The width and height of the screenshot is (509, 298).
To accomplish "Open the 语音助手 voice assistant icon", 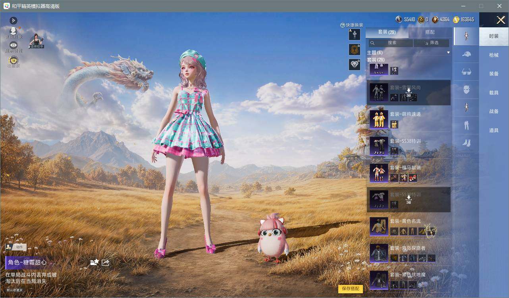I will tap(36, 41).
